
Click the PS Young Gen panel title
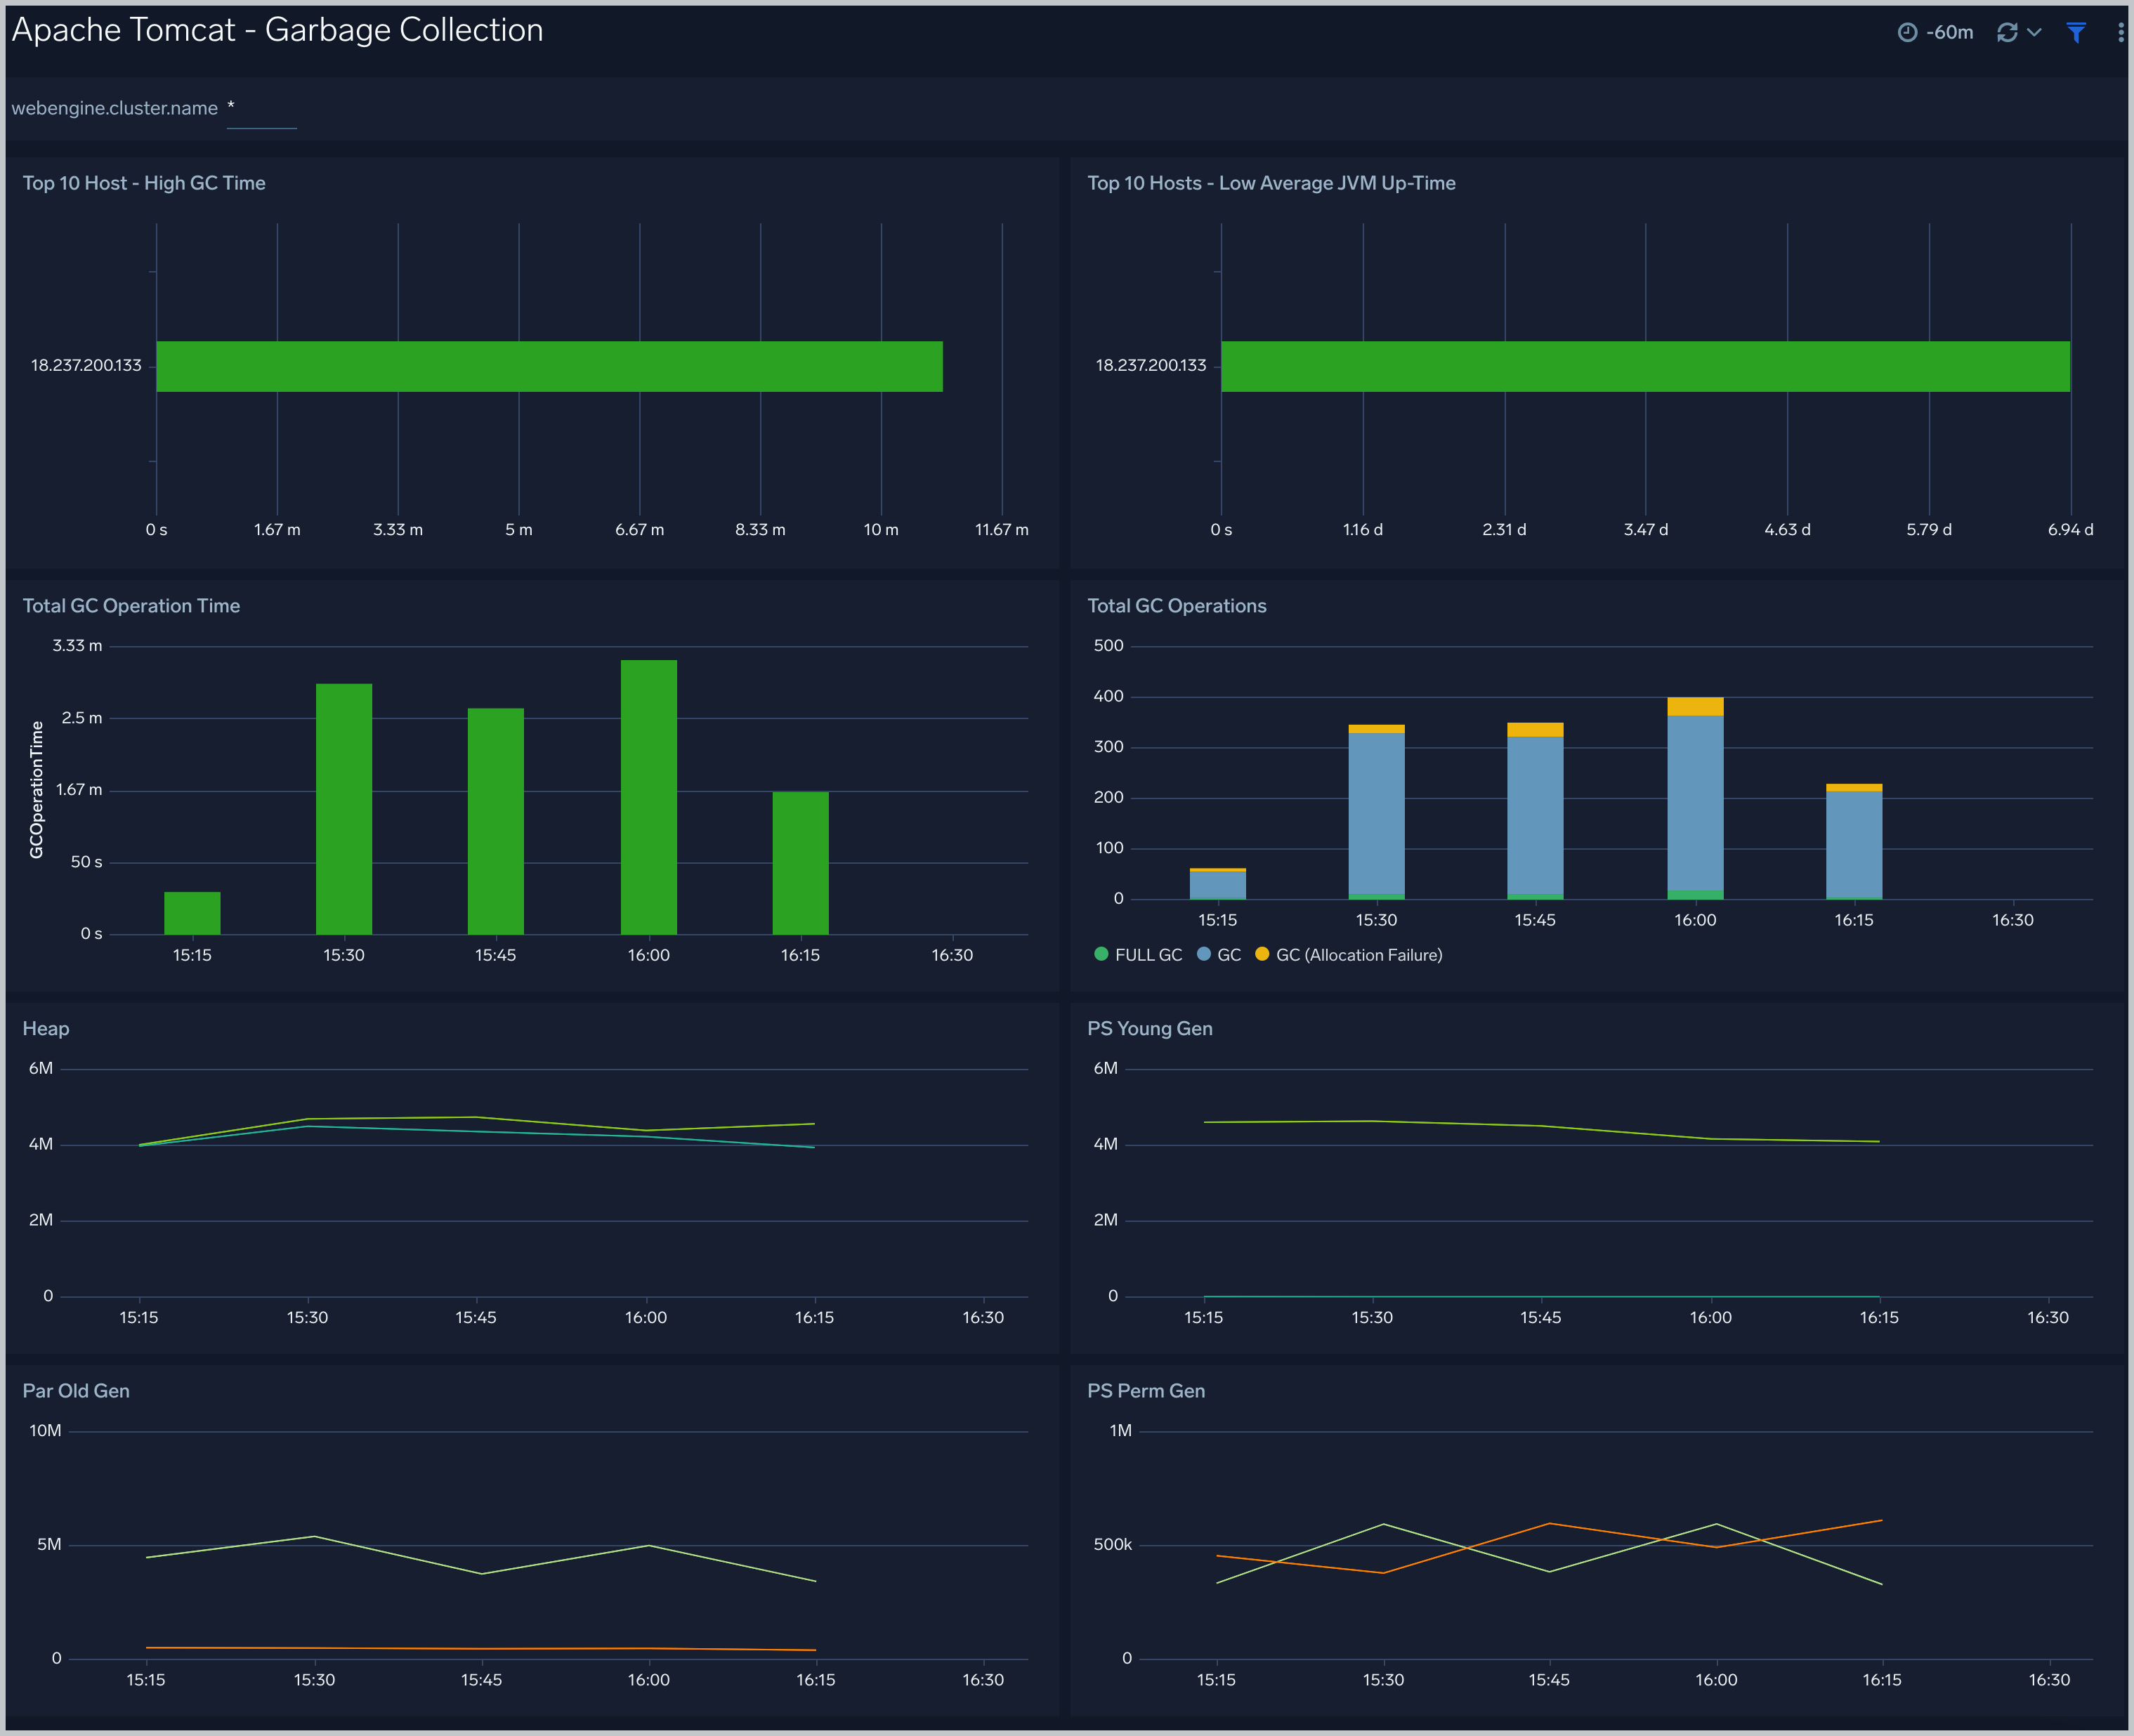[1150, 1029]
